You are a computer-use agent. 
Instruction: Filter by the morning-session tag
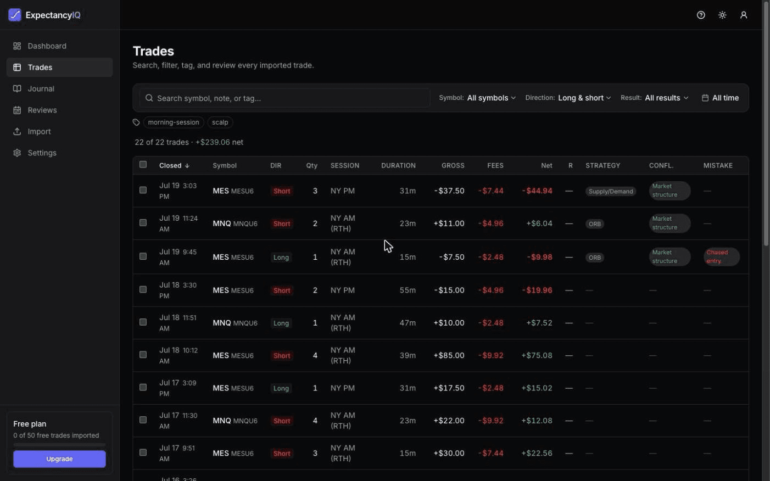click(174, 122)
